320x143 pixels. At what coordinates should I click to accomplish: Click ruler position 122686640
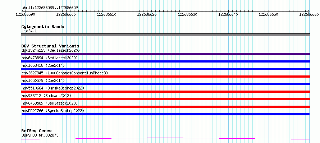point(228,14)
